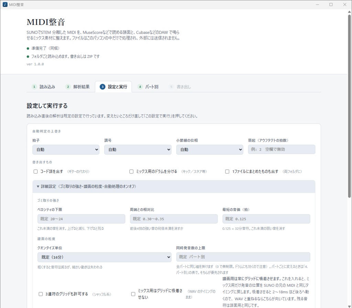Click the green dot beside 準備完了（同梱）
352x308 pixels.
pyautogui.click(x=28, y=49)
